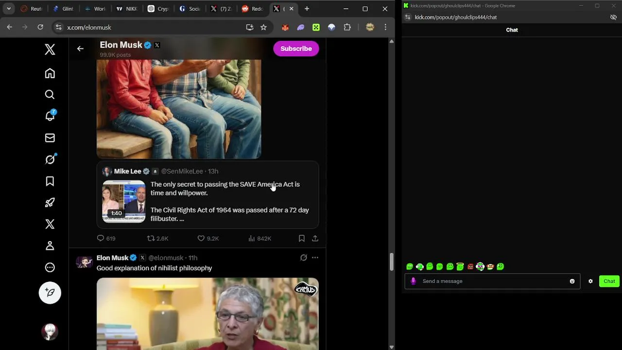622x350 pixels.
Task: Repost the post with 2.6K reposts
Action: [157, 238]
